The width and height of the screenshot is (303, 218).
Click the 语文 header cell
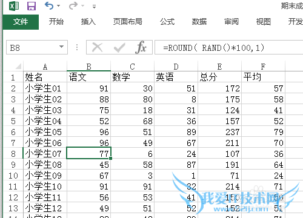pyautogui.click(x=88, y=77)
